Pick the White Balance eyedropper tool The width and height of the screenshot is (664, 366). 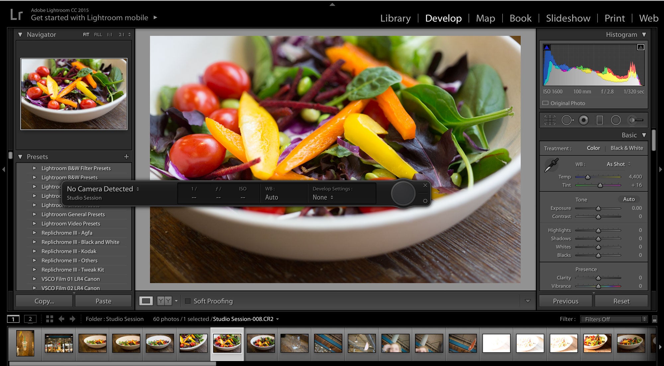[551, 165]
